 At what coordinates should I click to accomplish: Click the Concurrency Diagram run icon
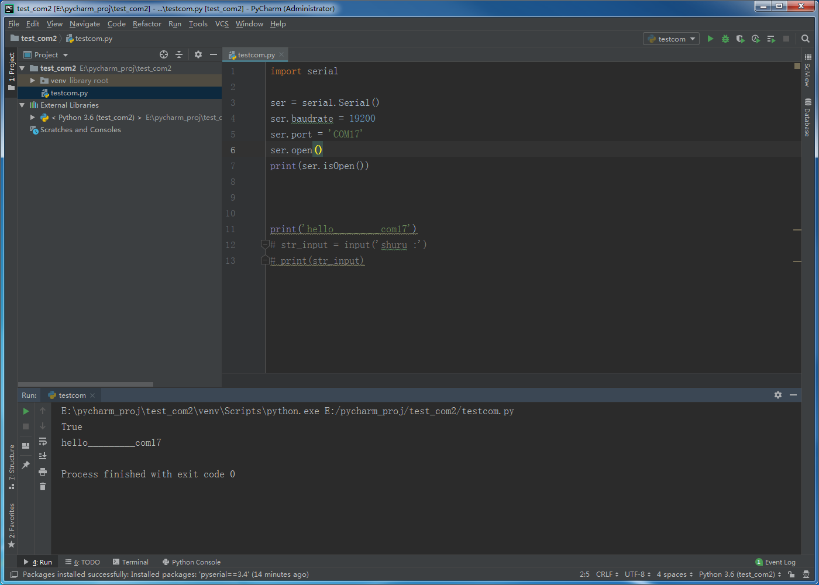pyautogui.click(x=771, y=39)
